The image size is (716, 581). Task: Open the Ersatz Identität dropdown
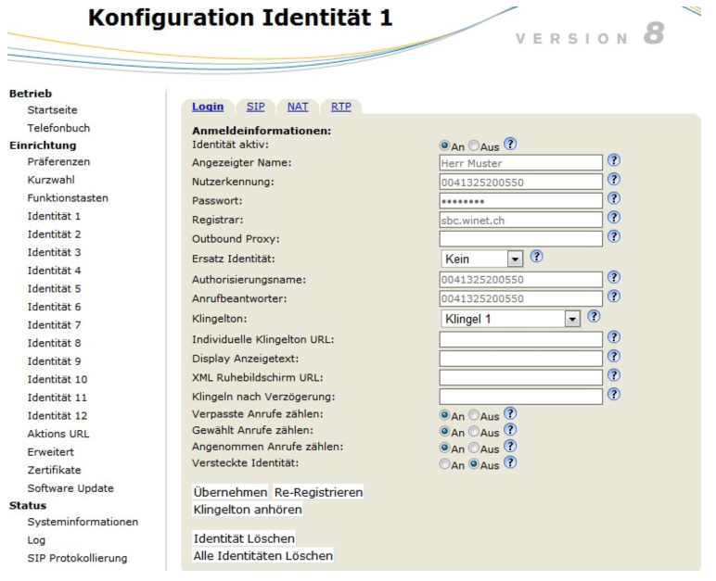(x=481, y=259)
